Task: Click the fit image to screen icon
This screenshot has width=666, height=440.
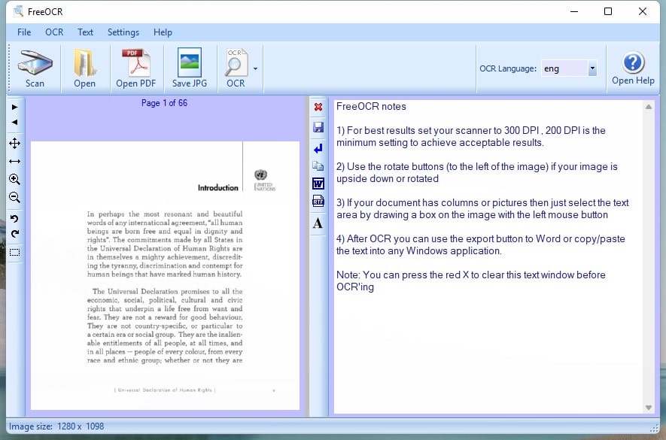Action: [x=15, y=143]
